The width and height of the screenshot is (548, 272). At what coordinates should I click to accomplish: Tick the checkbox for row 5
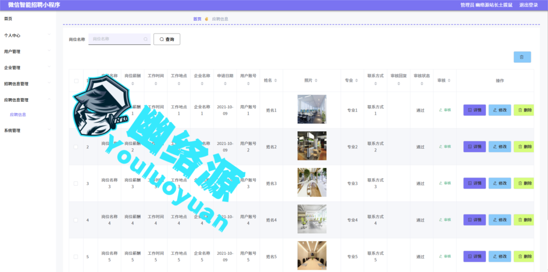coord(76,257)
